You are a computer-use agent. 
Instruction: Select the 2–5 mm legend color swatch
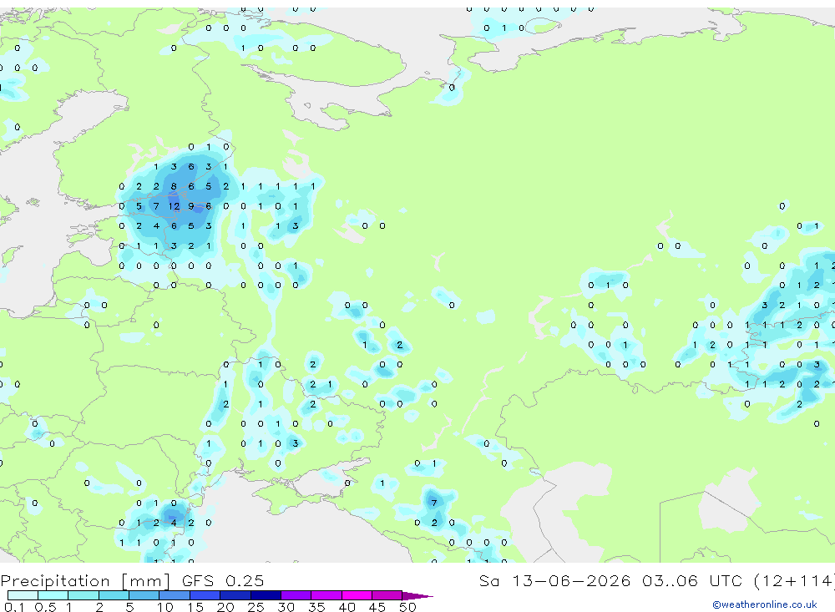[114, 595]
